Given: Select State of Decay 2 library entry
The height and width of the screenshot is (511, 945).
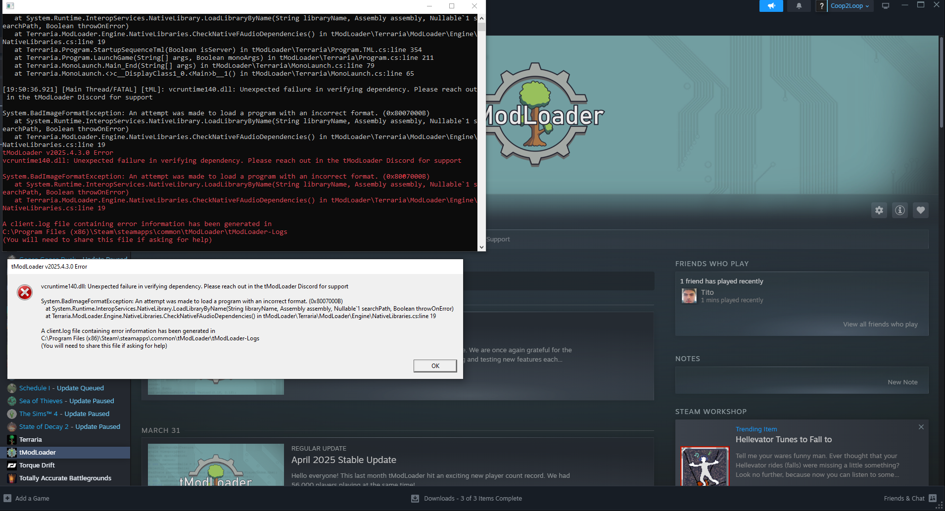Looking at the screenshot, I should click(66, 427).
